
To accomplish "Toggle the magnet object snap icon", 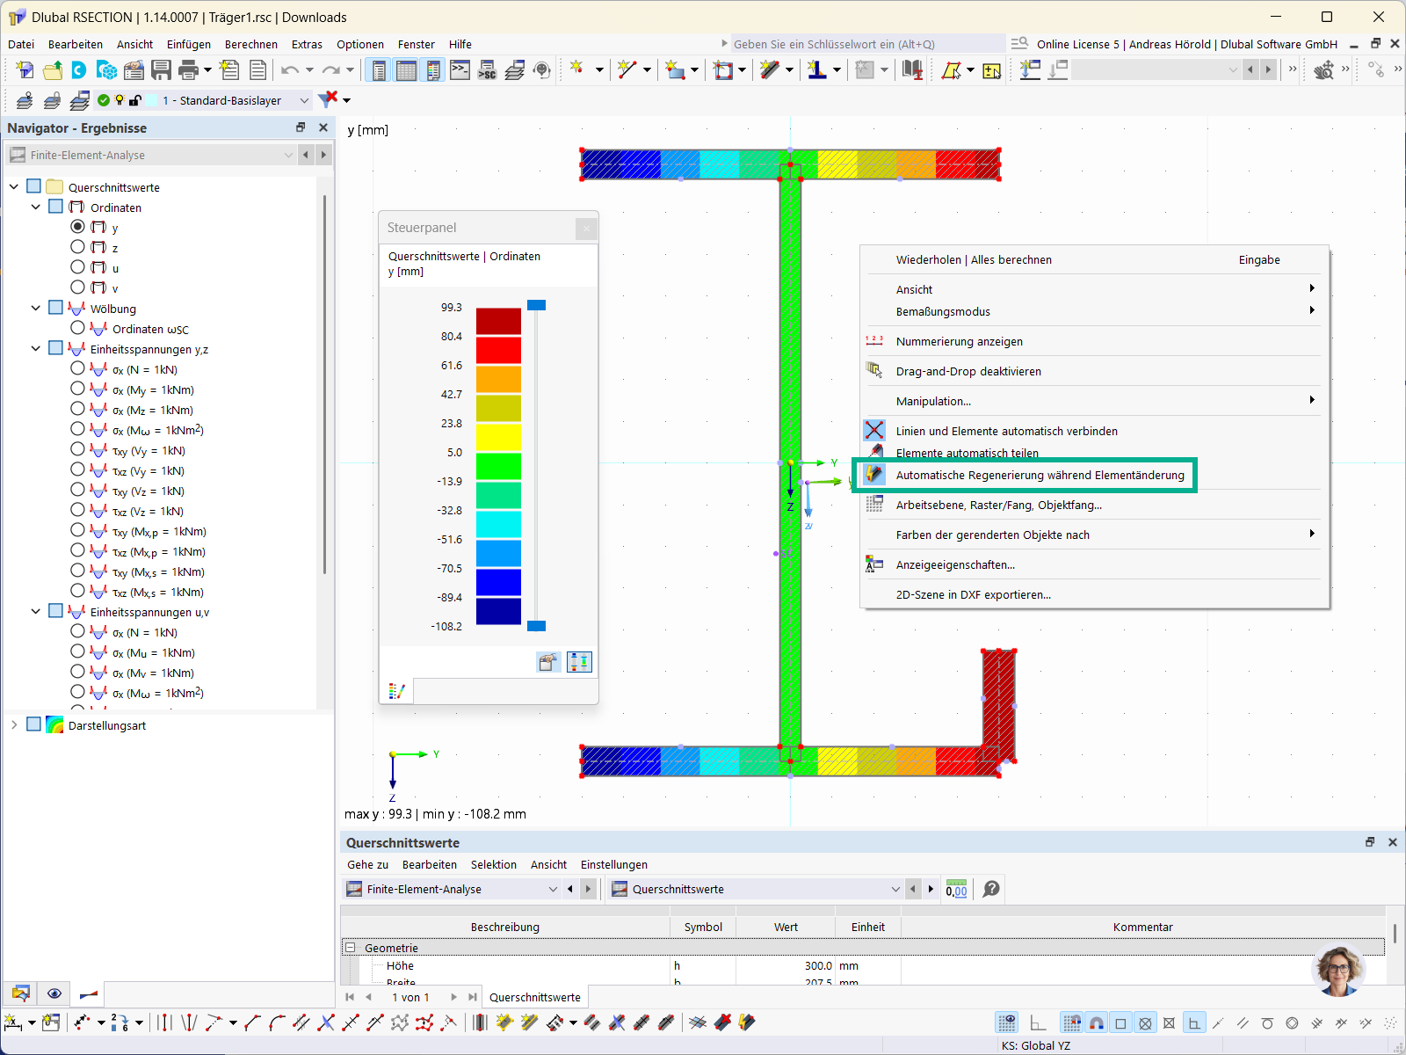I will [1097, 1022].
